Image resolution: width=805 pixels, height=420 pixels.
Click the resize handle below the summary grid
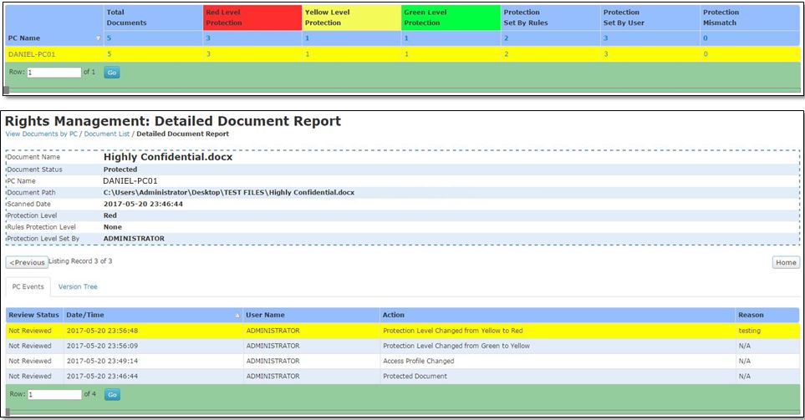click(x=7, y=90)
